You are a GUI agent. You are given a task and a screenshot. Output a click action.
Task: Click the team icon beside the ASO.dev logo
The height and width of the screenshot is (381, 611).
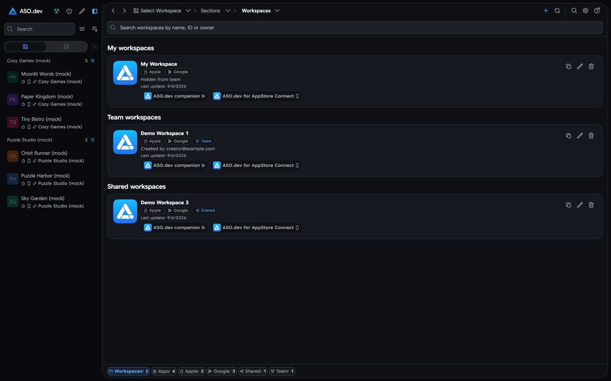(x=56, y=11)
